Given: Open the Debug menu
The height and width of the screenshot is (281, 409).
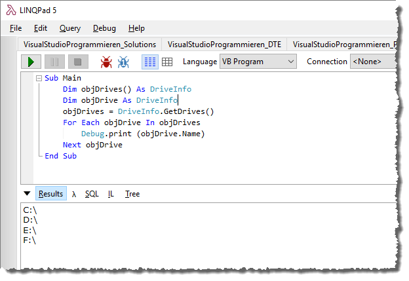Looking at the screenshot, I should tap(104, 28).
